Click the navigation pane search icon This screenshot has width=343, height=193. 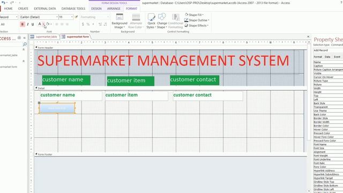click(25, 44)
